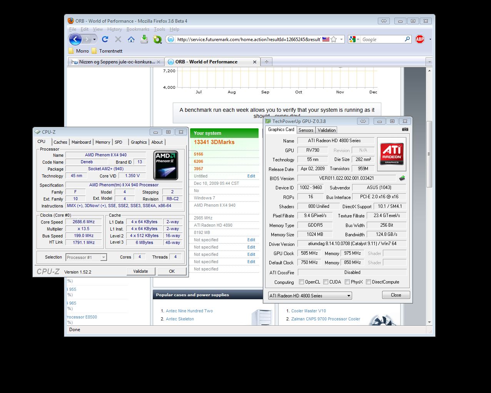Click the ATI Radeon logo image
The image size is (491, 393).
(392, 154)
